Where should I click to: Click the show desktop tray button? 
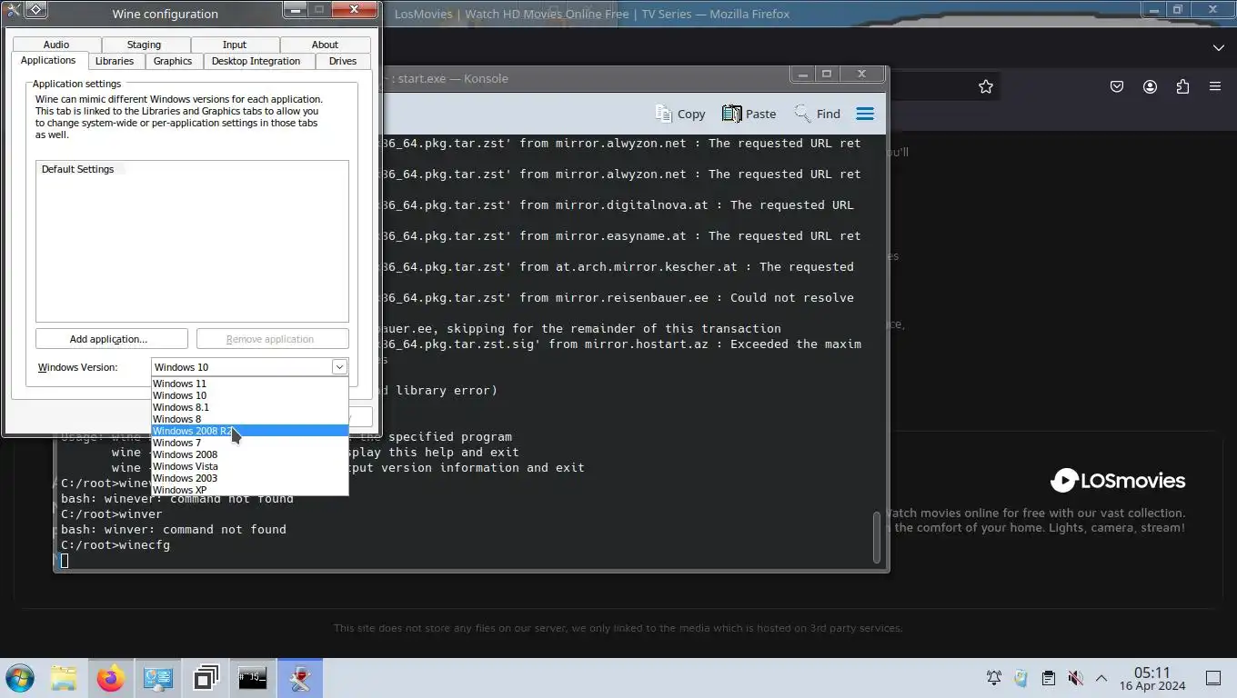[x=1213, y=678]
